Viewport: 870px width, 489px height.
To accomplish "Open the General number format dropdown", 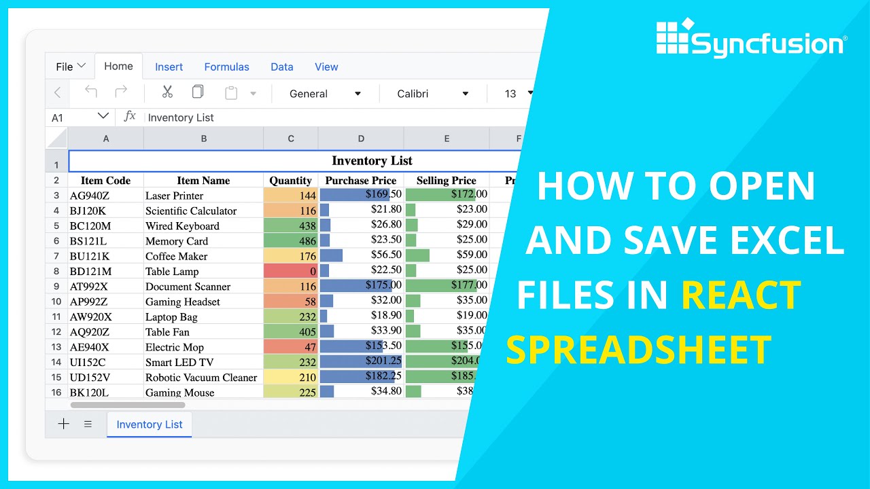I will point(325,94).
